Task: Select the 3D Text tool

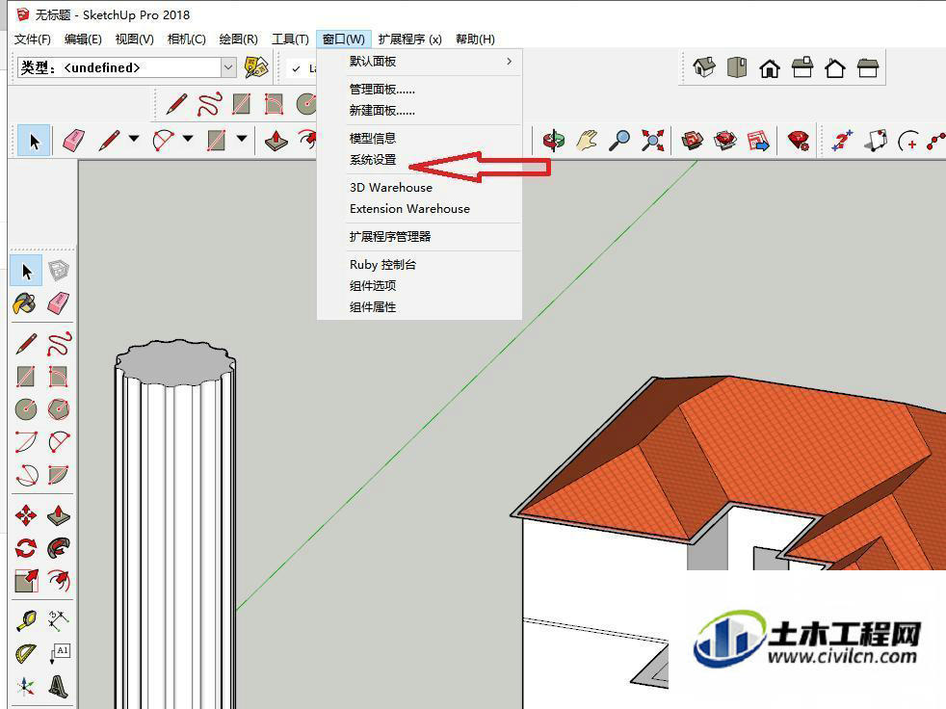Action: [59, 687]
